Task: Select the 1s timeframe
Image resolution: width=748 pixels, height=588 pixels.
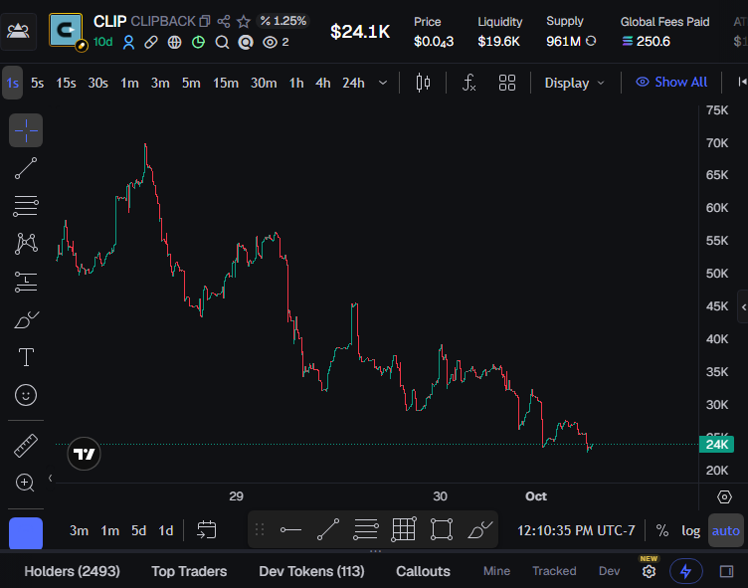Action: pos(12,83)
